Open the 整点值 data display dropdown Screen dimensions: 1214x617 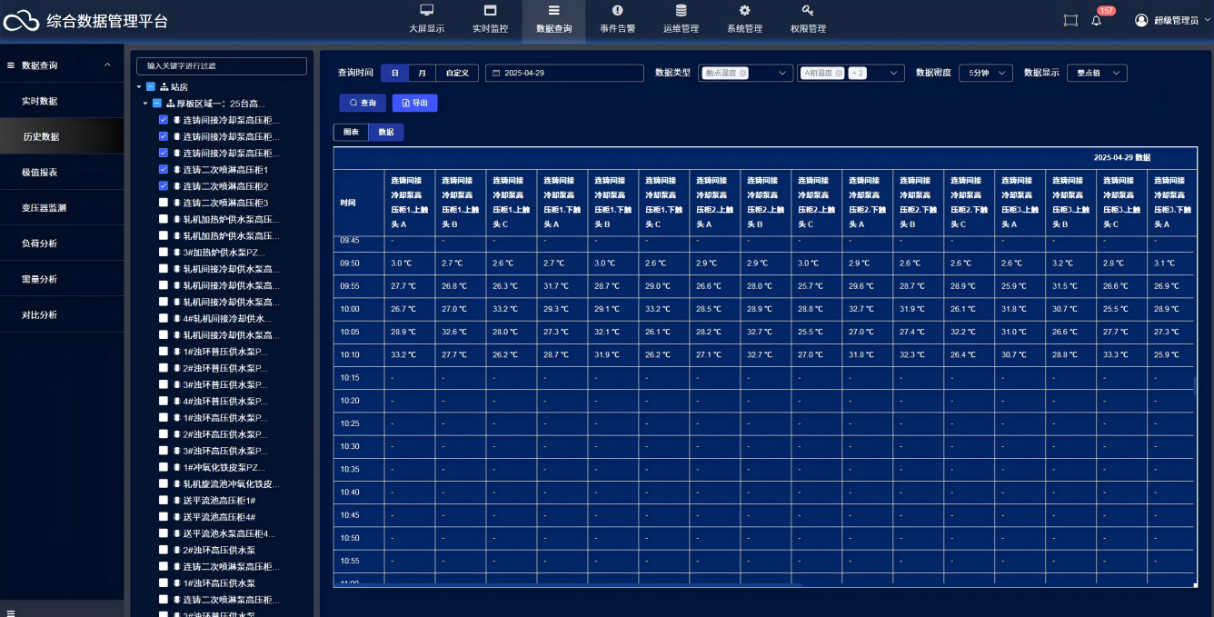point(1097,73)
